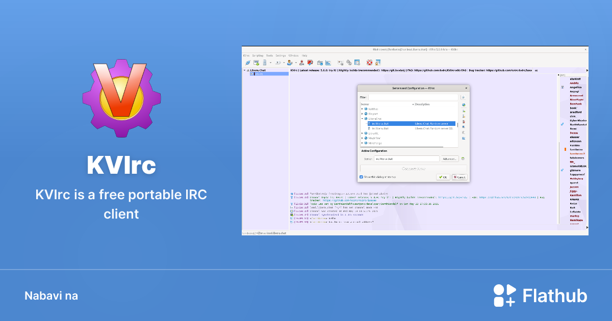Viewport: 612px width, 321px height.
Task: Toggle the Show this dialog at startup checkbox
Action: [x=362, y=177]
